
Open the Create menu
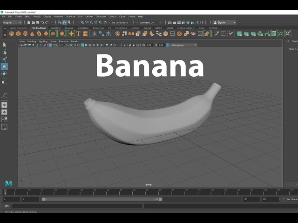coord(18,17)
